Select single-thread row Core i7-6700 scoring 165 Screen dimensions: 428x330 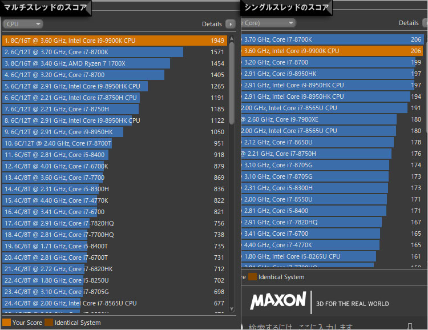pos(333,234)
